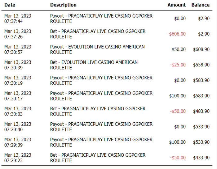Select the Balance column header
This screenshot has height=169, width=217.
[200, 5]
